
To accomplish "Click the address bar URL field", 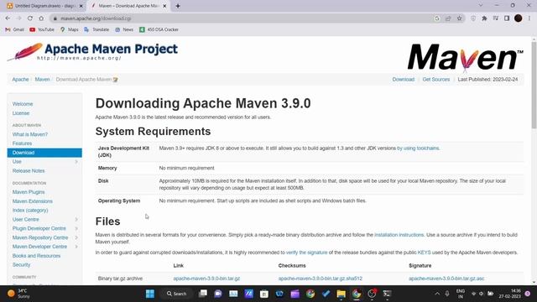I will click(x=240, y=18).
